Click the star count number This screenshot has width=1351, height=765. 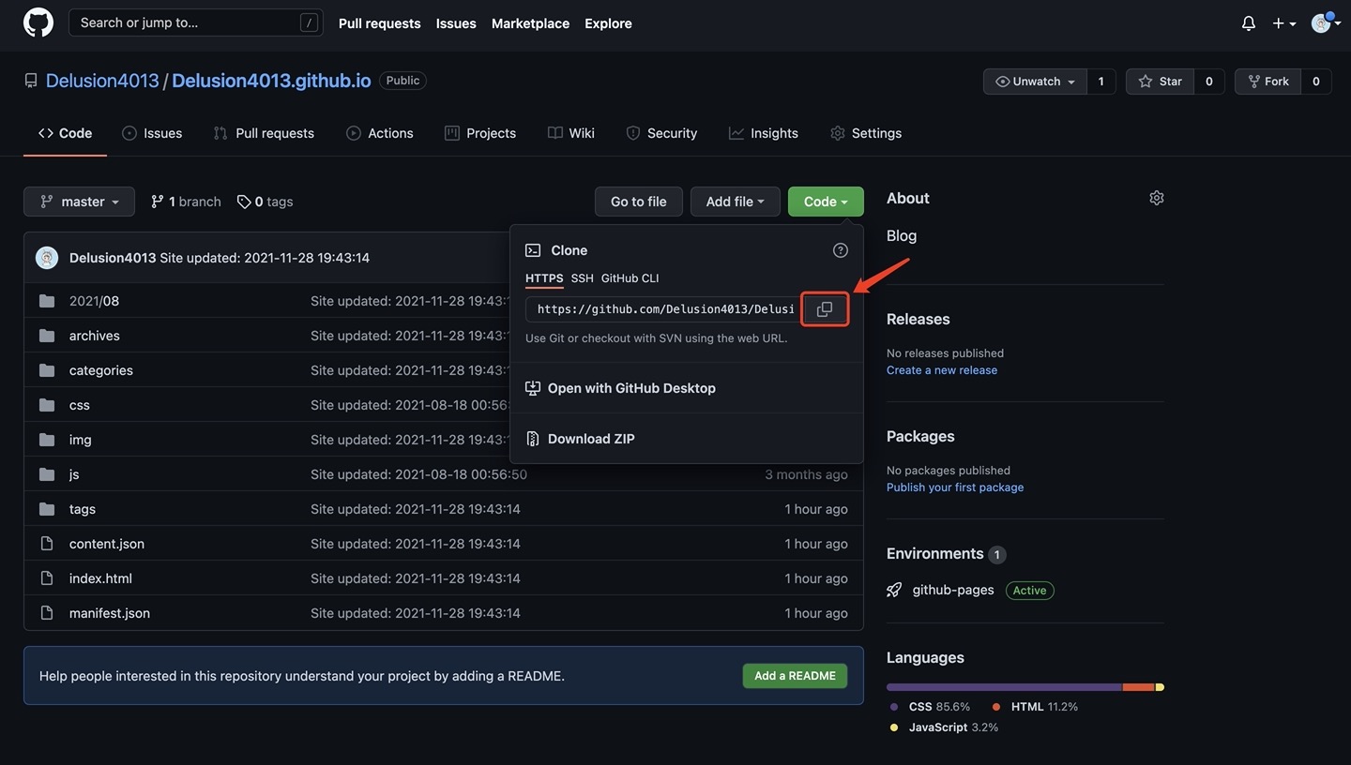[1209, 82]
